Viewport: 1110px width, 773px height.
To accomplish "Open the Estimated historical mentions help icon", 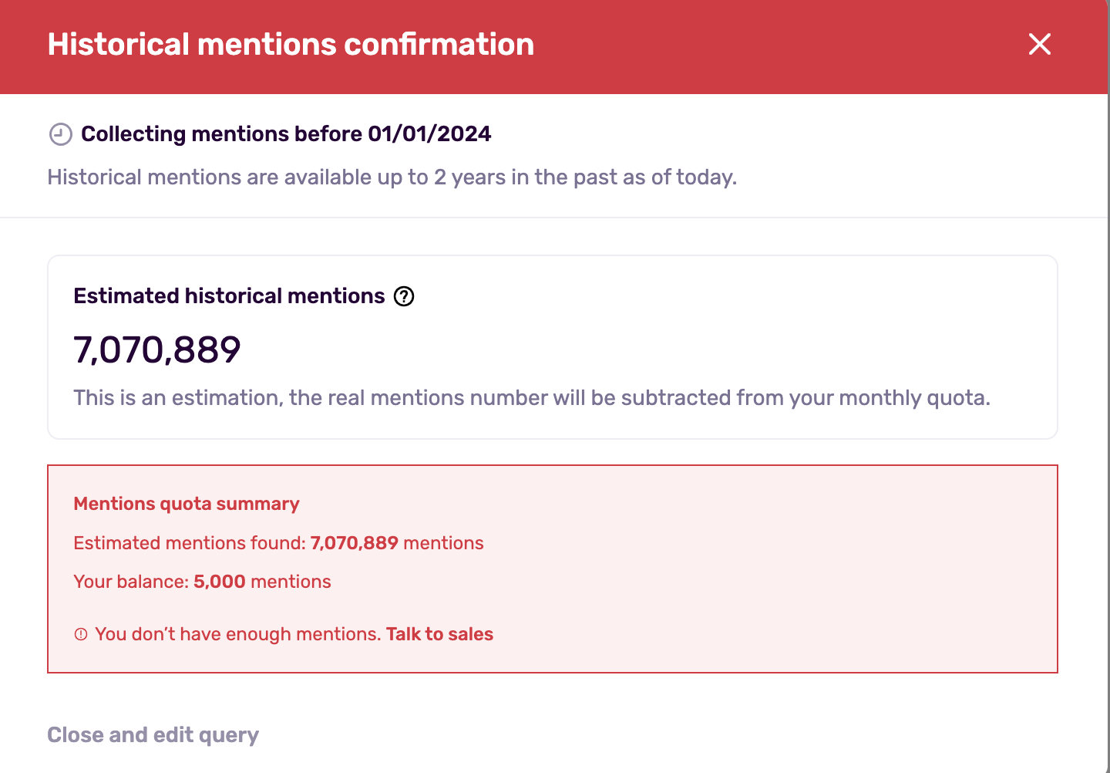I will pos(404,296).
